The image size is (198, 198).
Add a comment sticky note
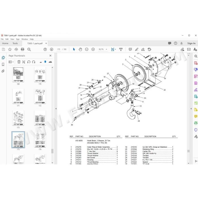[130, 49]
